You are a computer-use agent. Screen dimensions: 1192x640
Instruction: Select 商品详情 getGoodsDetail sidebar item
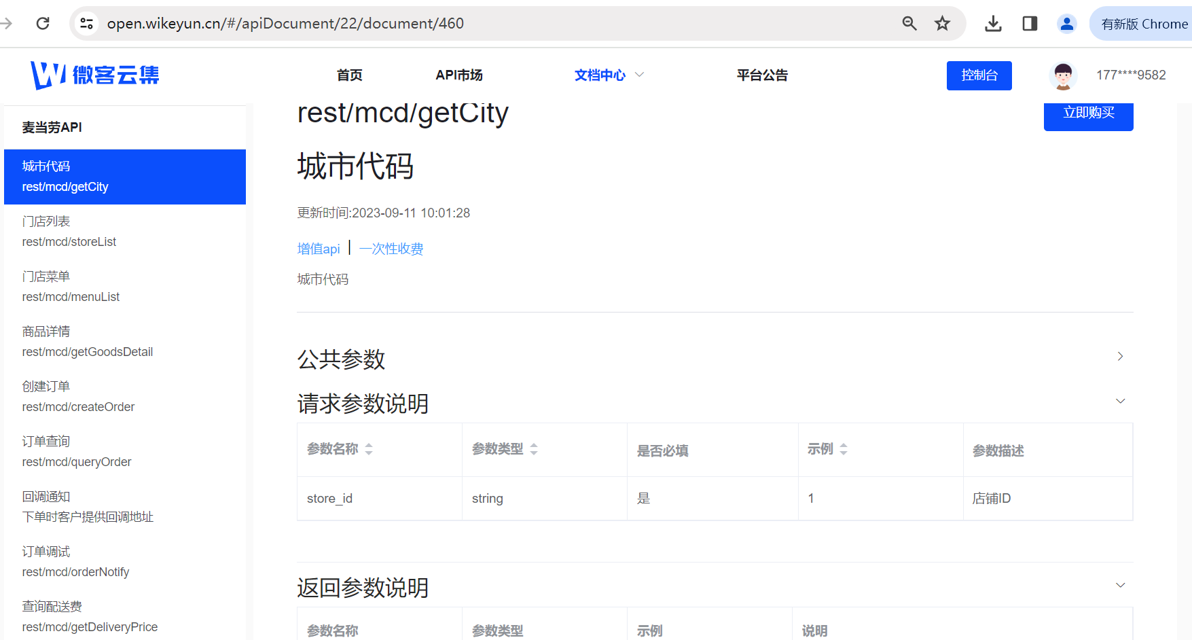[125, 342]
